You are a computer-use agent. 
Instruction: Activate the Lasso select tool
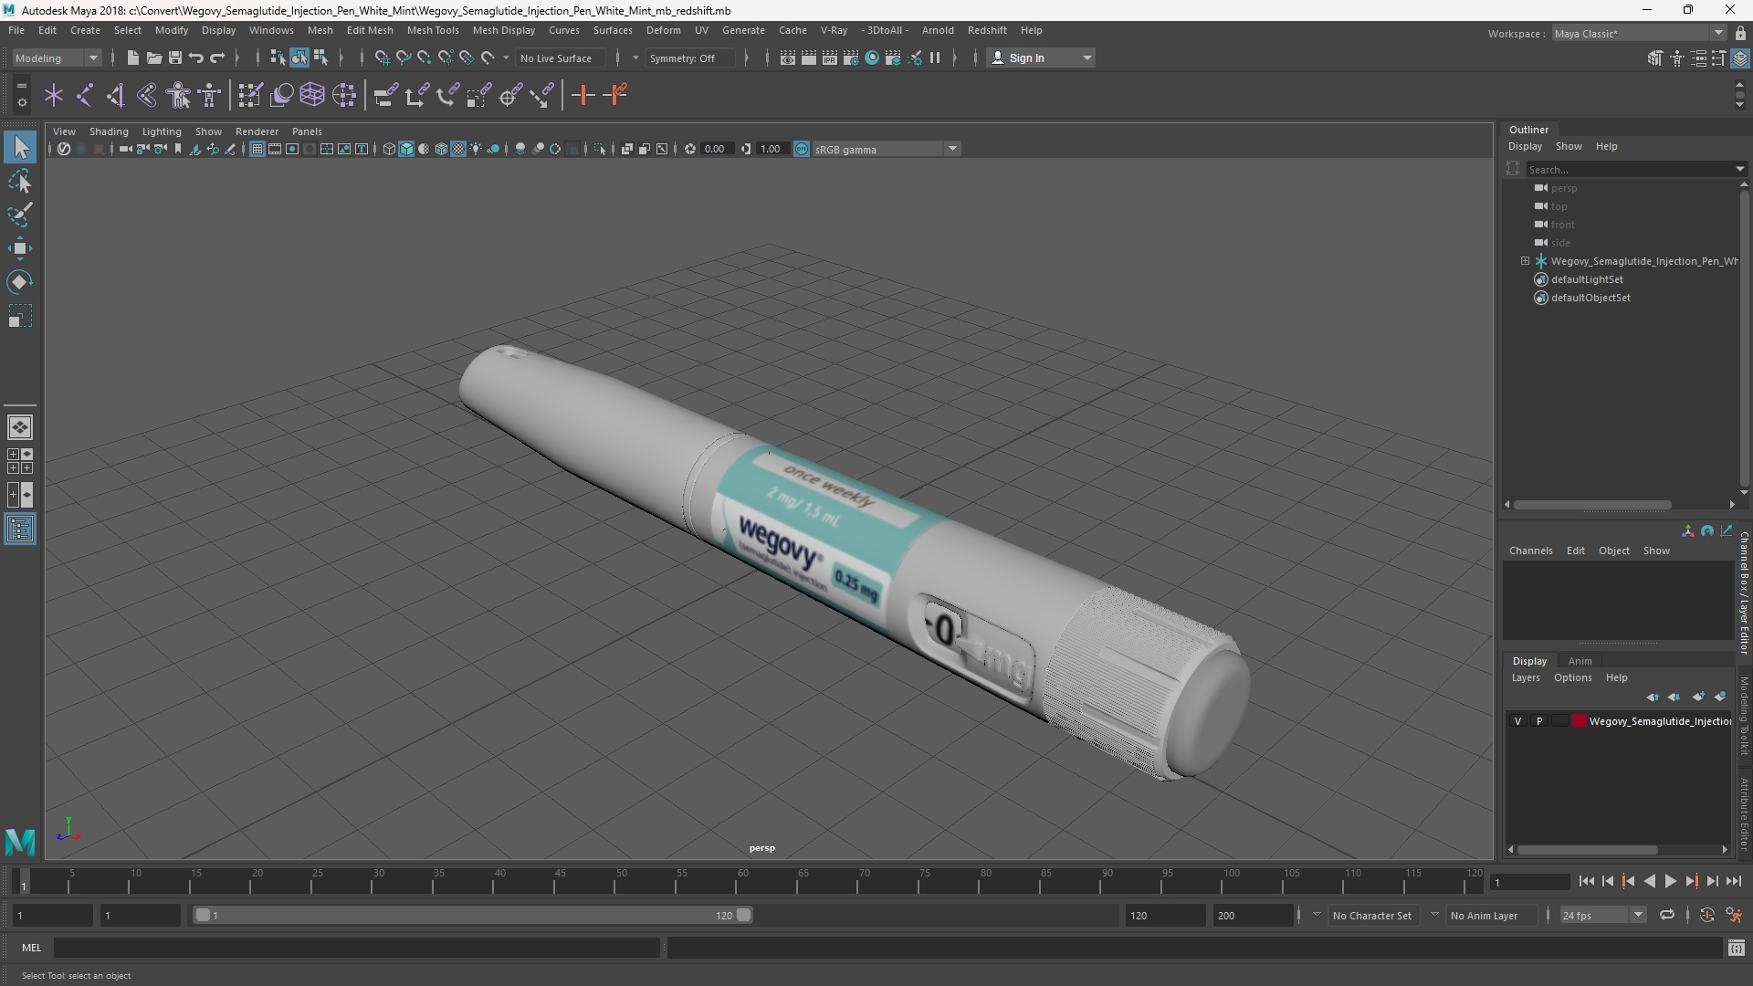click(20, 181)
